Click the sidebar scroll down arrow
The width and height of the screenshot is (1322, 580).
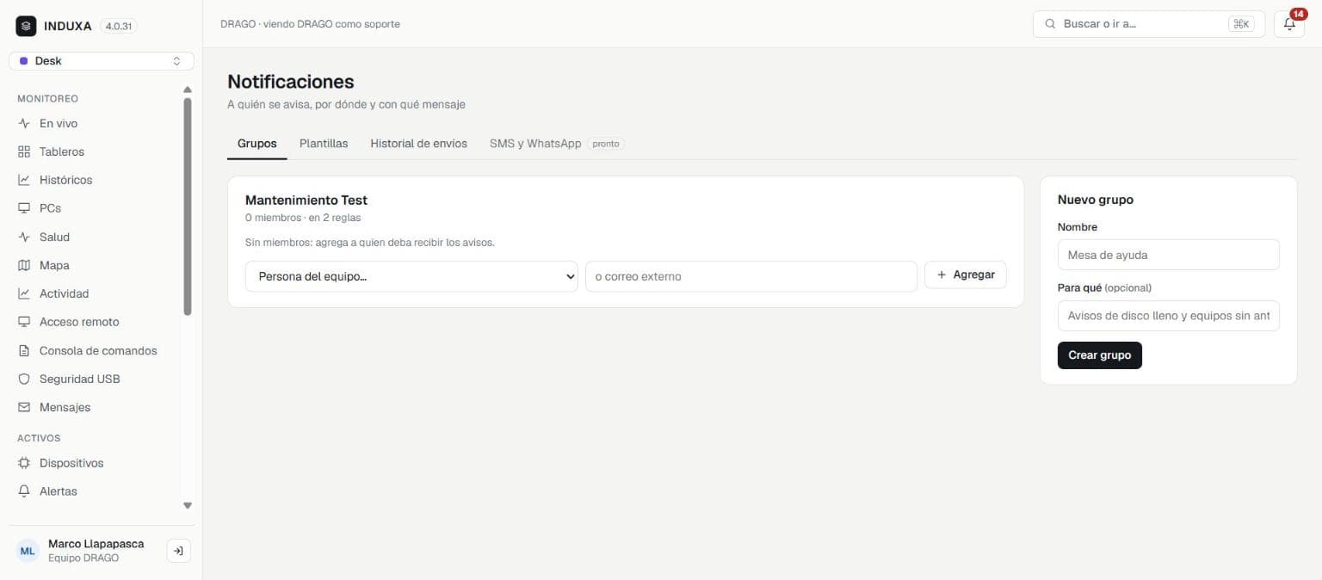[188, 506]
